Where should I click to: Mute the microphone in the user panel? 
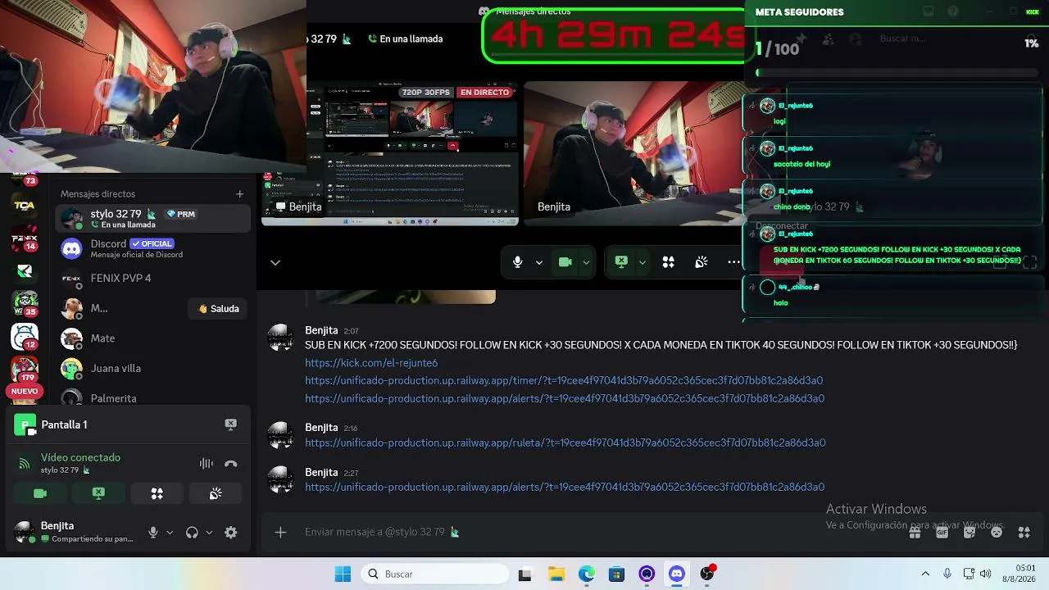click(x=152, y=533)
